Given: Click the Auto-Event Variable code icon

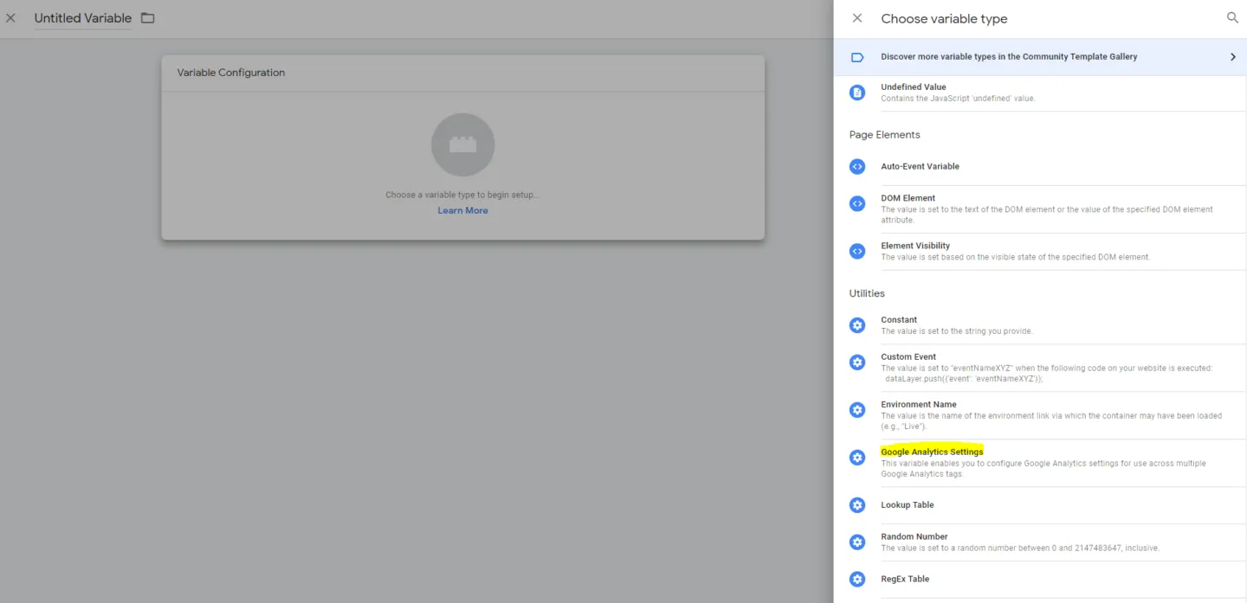Looking at the screenshot, I should point(857,166).
